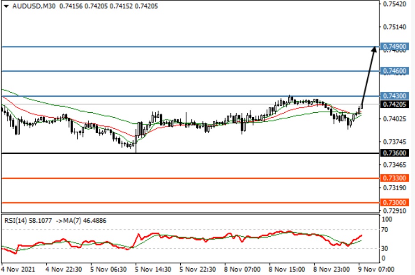Click the AUDUSD,M30 symbol title
This screenshot has width=415, height=275.
coord(33,6)
